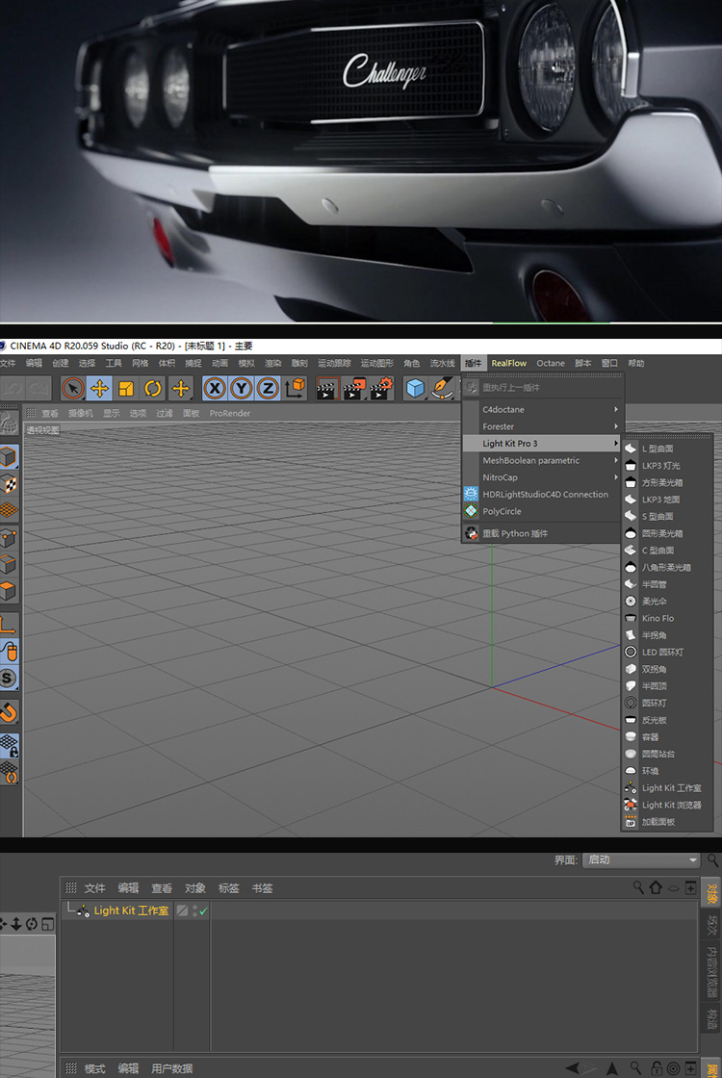Choose LED 圆环灯 from Light Kit menu
Viewport: 722px width, 1078px height.
662,652
